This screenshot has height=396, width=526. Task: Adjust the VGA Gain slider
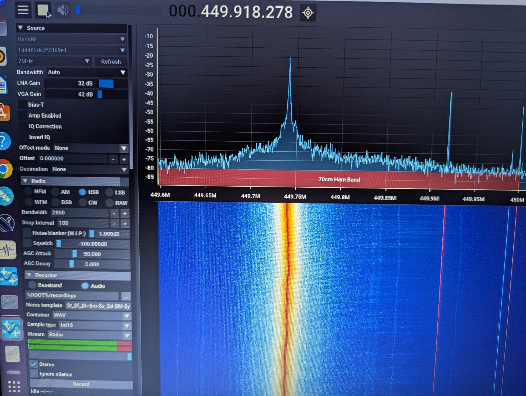point(86,94)
